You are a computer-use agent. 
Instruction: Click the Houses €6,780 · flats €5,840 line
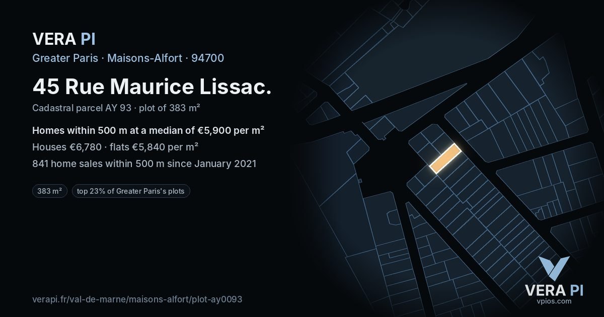click(115, 147)
